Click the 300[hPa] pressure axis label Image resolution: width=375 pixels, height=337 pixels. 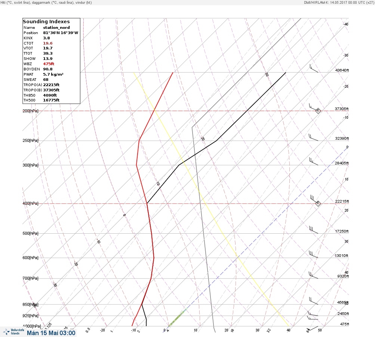point(30,165)
